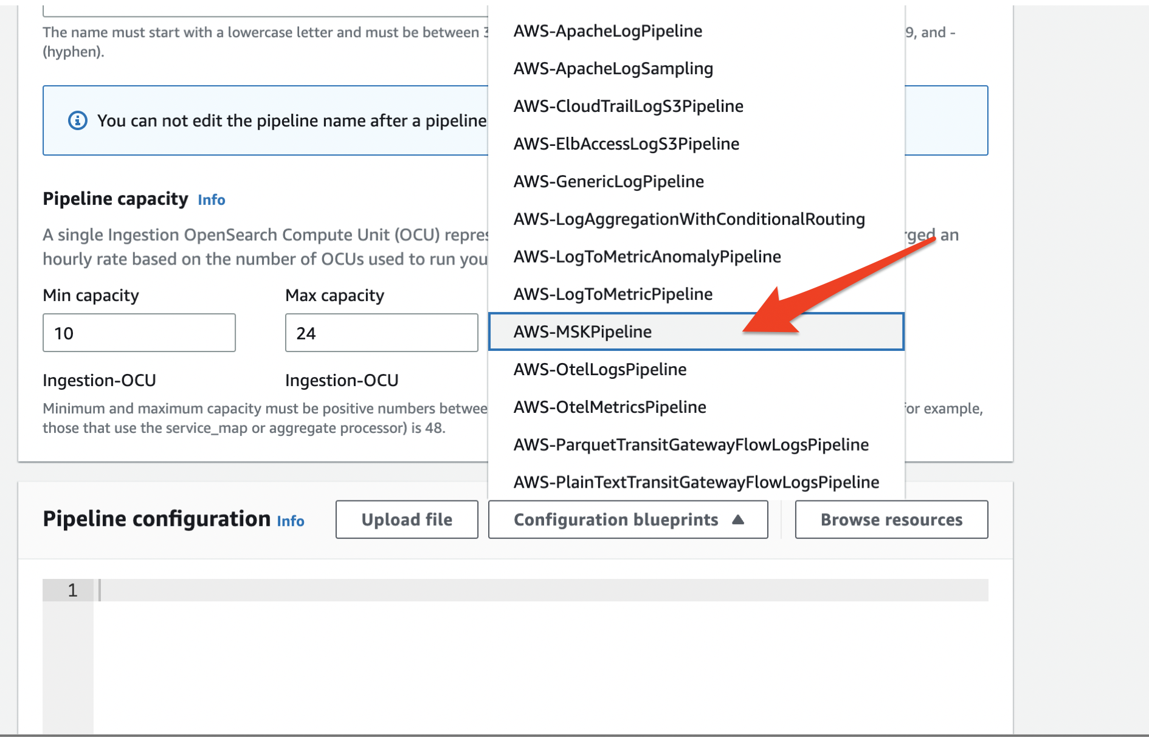
Task: Pick AWS-LogToMetricAnomalyPipeline blueprint
Action: pyautogui.click(x=696, y=257)
